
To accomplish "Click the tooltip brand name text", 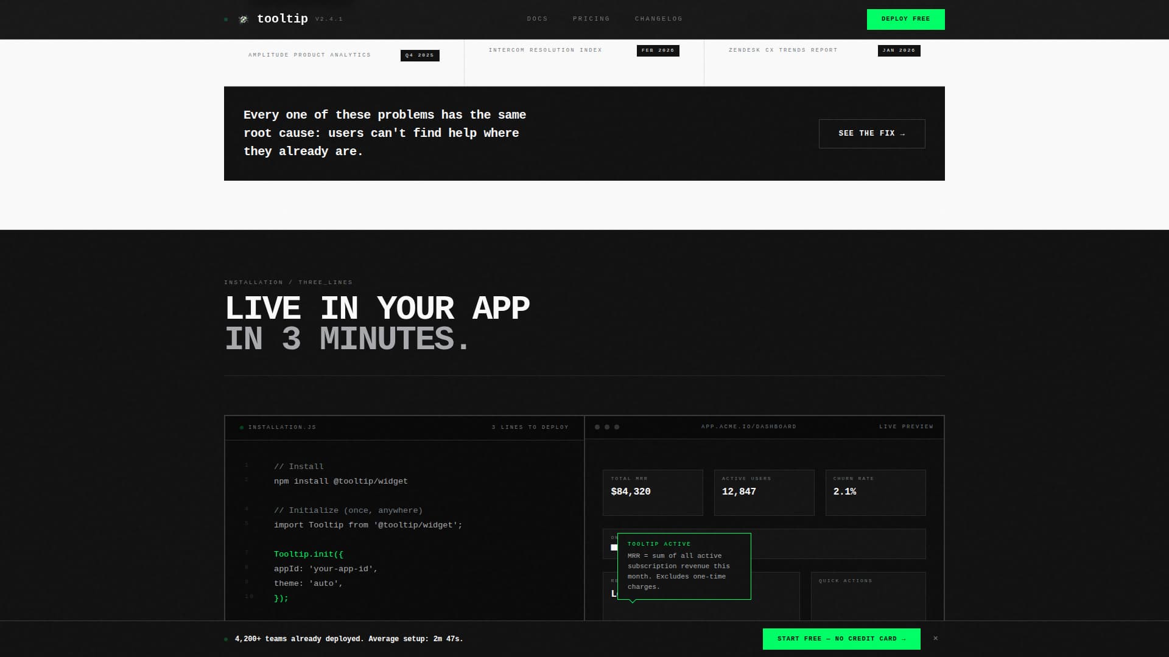I will [283, 19].
